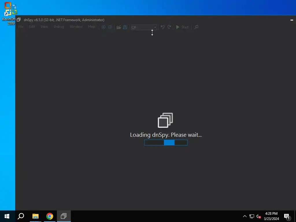296x222 pixels.
Task: Click the dnSpy taskbar icon
Action: [x=64, y=216]
